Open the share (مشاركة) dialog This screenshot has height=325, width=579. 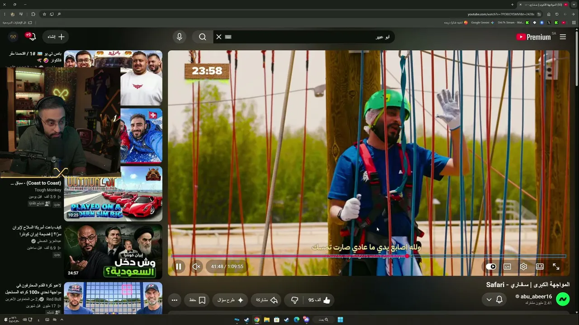[267, 300]
